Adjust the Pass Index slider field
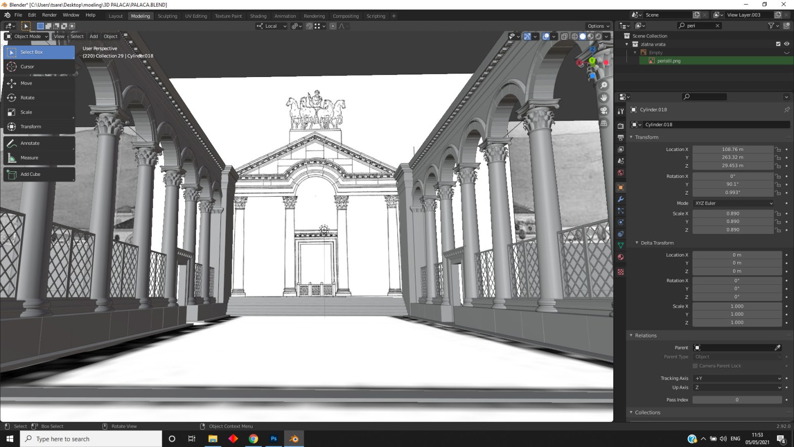The width and height of the screenshot is (794, 447). click(736, 400)
